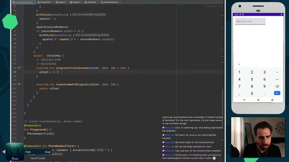This screenshot has height=162, width=289.
Task: Tap the 8 key on the phone keypad
Action: tap(252, 86)
